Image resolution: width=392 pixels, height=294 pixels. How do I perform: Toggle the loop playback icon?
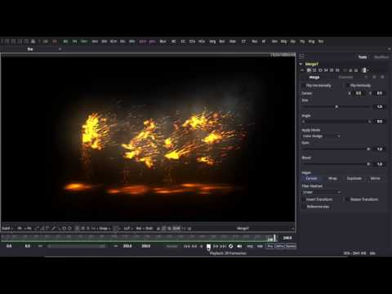[x=230, y=246]
